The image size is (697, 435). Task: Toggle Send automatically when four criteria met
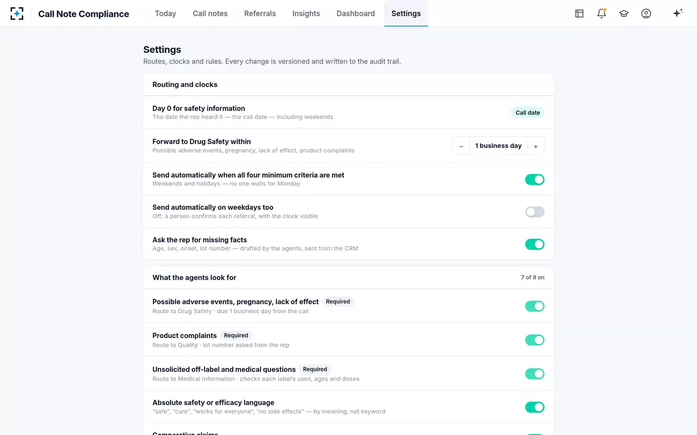pos(535,179)
